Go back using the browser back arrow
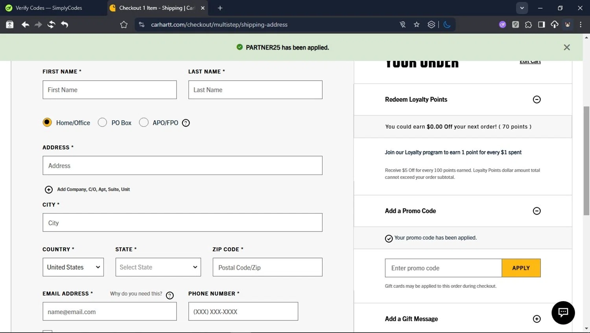Screen dimensions: 590x333 26,25
